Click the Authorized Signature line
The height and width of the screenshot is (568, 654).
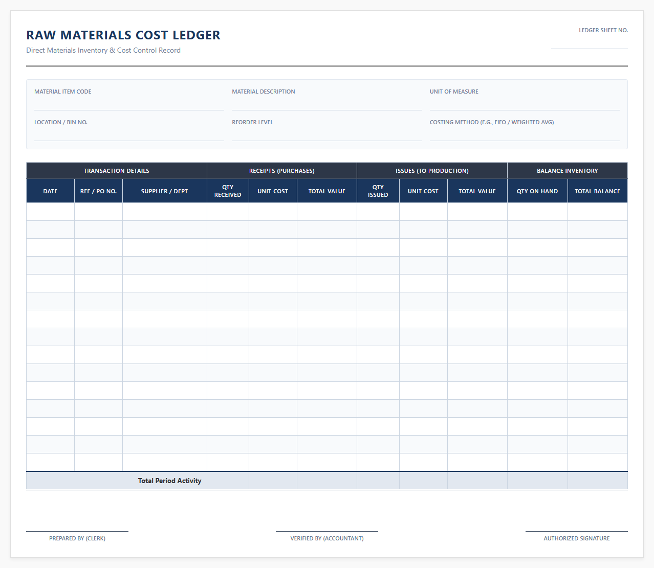pyautogui.click(x=577, y=531)
